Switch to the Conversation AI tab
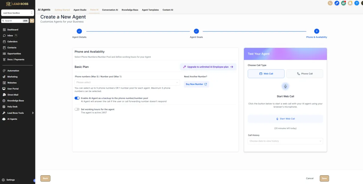363x184 pixels. pyautogui.click(x=110, y=10)
